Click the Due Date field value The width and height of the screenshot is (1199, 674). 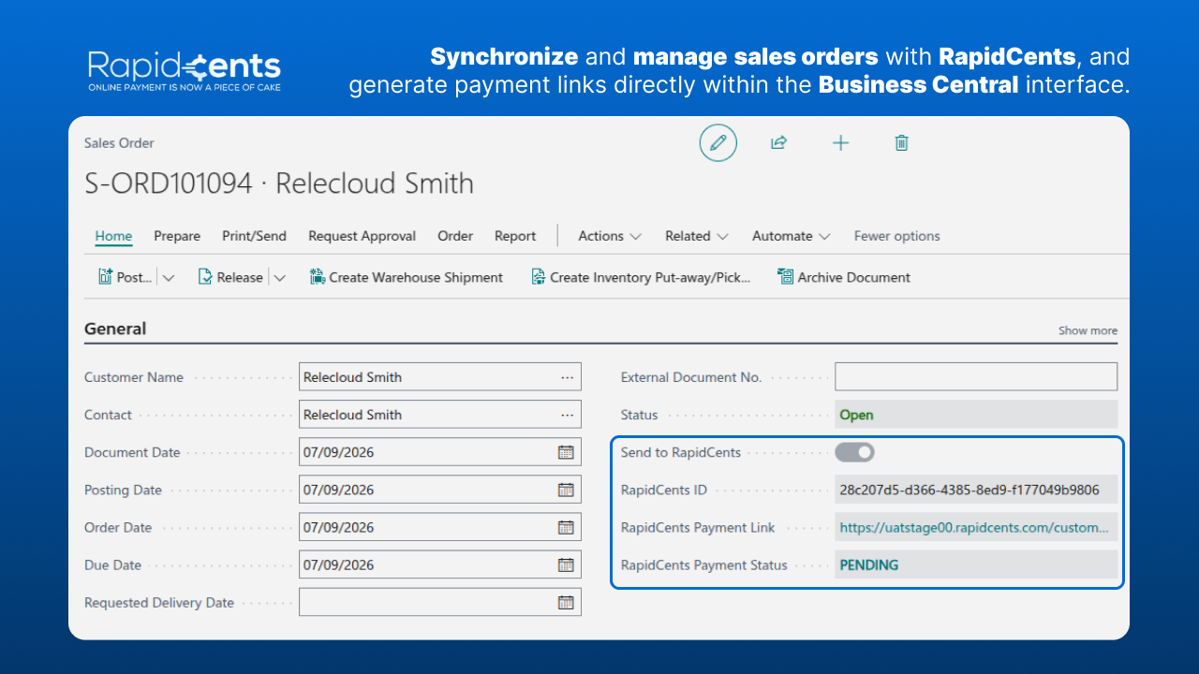[x=338, y=564]
